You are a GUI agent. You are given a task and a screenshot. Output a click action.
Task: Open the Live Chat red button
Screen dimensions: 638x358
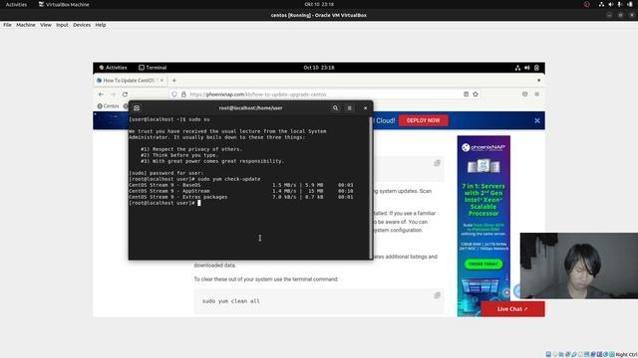(512, 309)
